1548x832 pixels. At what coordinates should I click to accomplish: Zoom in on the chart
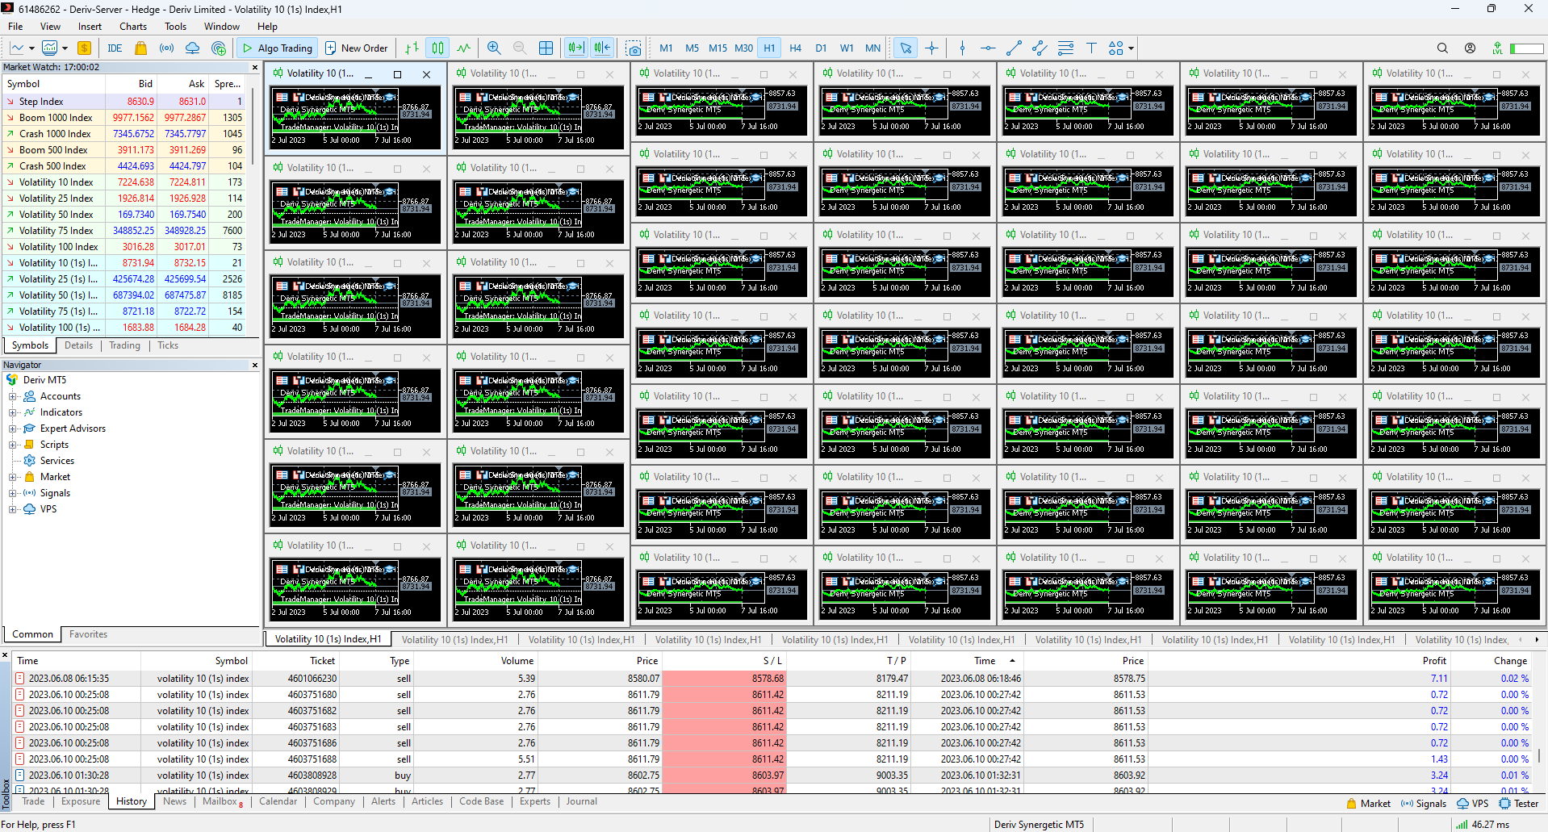pyautogui.click(x=494, y=48)
